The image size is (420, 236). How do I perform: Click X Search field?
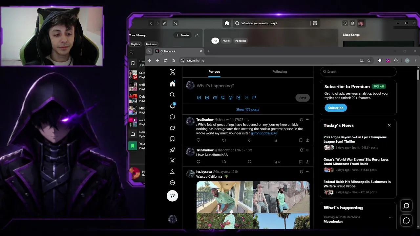(x=358, y=72)
